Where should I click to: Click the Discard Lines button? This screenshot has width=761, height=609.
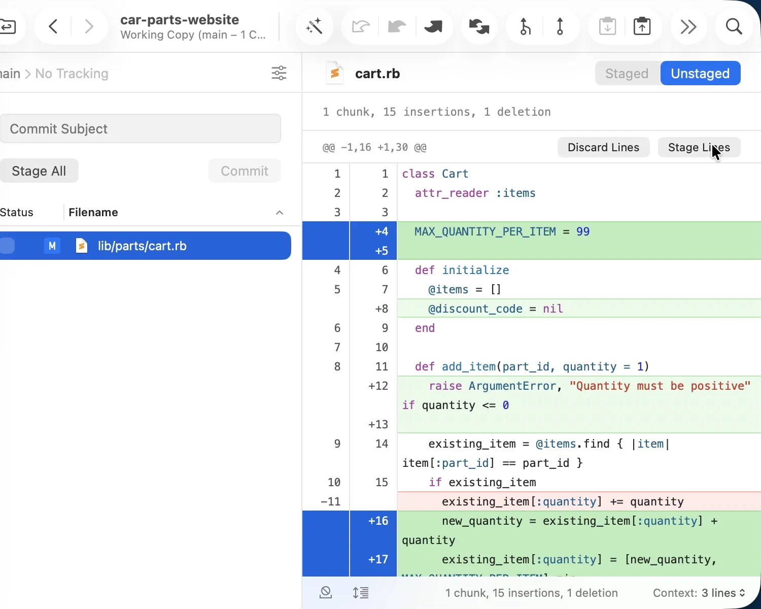[604, 147]
